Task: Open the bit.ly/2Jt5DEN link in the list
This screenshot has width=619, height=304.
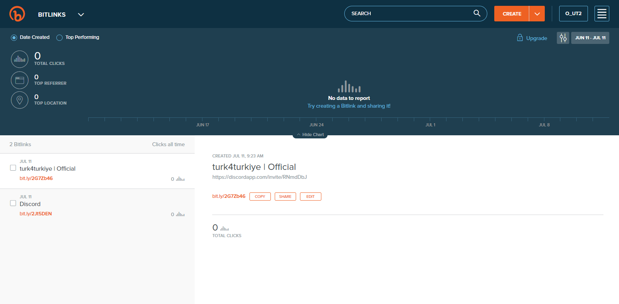Action: (x=36, y=214)
